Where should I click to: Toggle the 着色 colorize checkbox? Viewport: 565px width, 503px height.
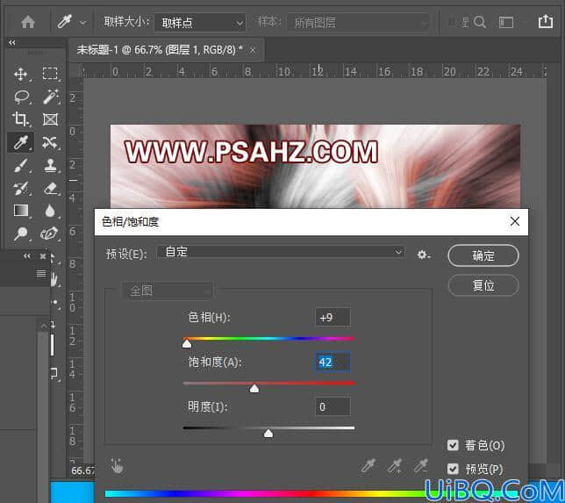tap(453, 445)
